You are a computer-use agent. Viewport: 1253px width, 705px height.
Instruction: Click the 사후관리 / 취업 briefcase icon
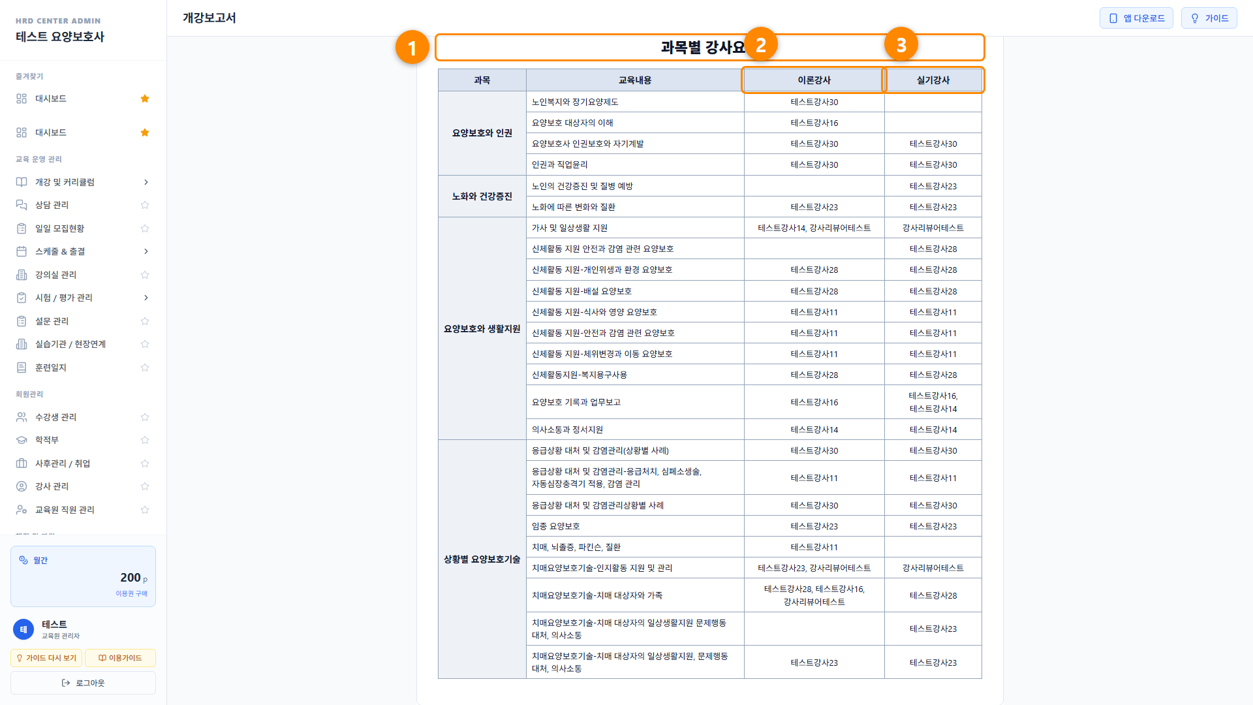coord(22,463)
